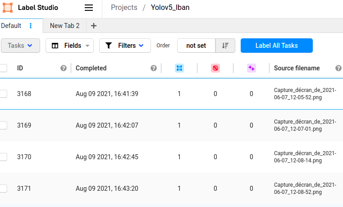Click filename ending 12-08-52.png
This screenshot has height=207, width=343.
(305, 189)
